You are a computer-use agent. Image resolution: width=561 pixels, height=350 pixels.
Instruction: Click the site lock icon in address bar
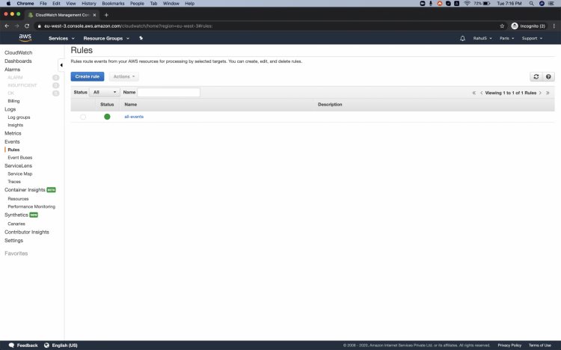coord(40,25)
